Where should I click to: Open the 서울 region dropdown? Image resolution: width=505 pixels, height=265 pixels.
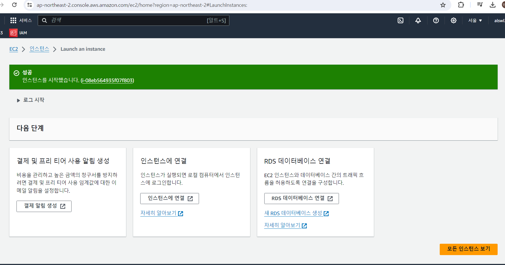tap(475, 20)
